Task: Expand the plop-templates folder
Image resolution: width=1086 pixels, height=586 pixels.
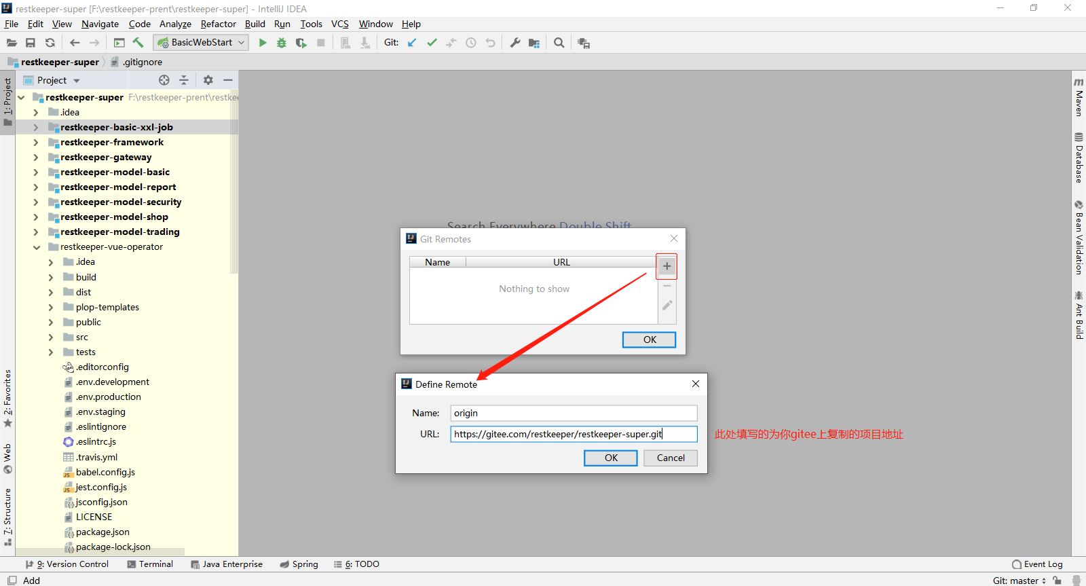Action: [51, 308]
